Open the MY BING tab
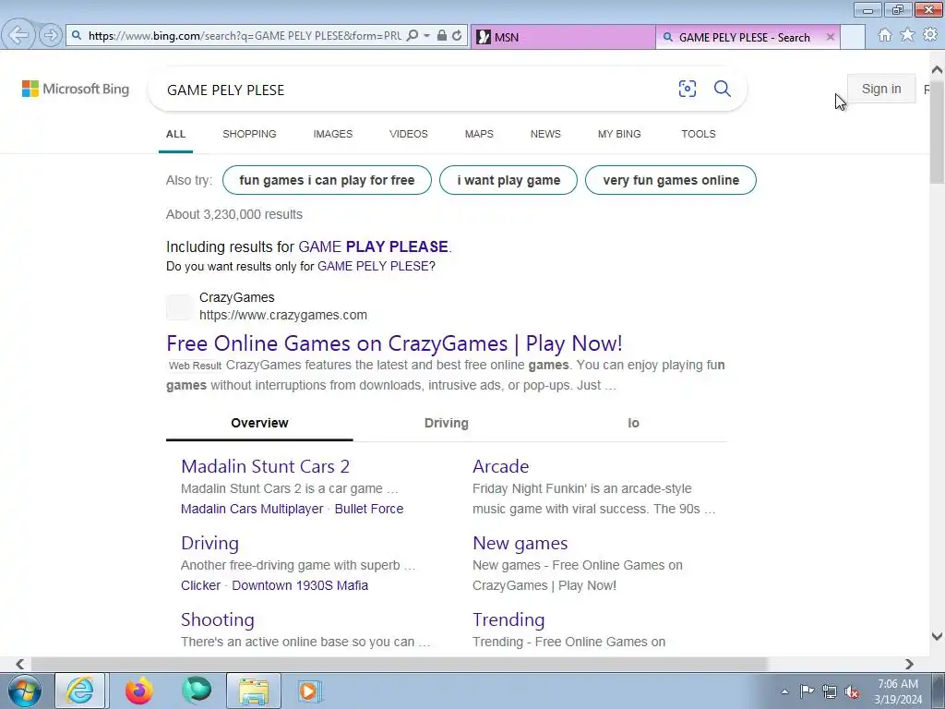Viewport: 945px width, 709px height. tap(619, 134)
